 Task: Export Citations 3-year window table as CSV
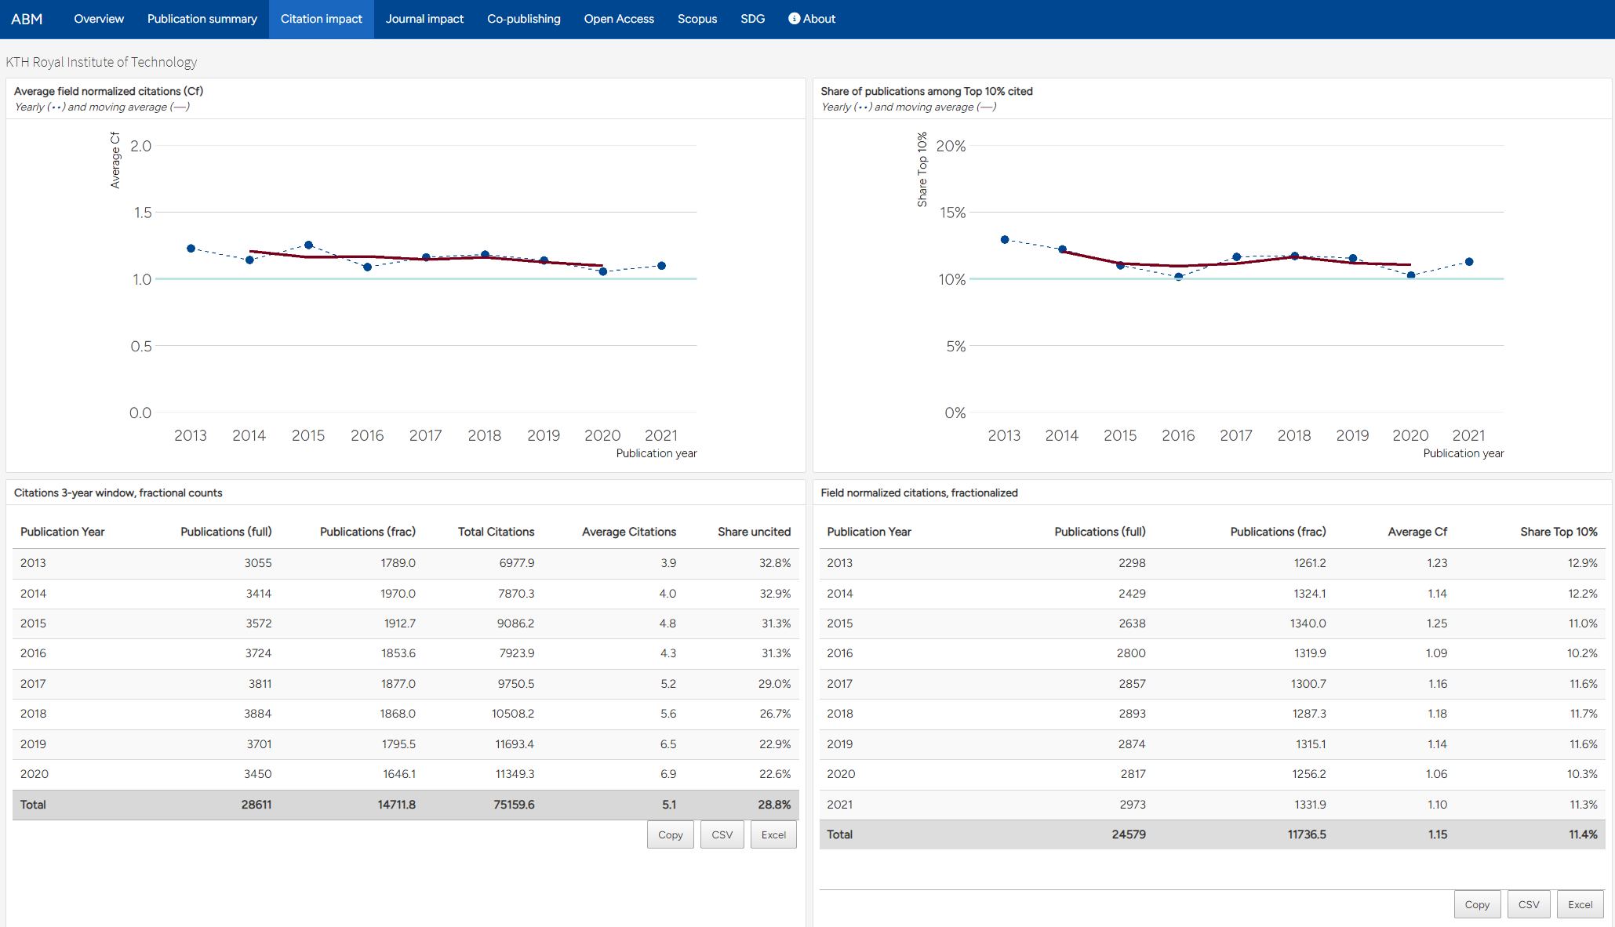[x=722, y=834]
